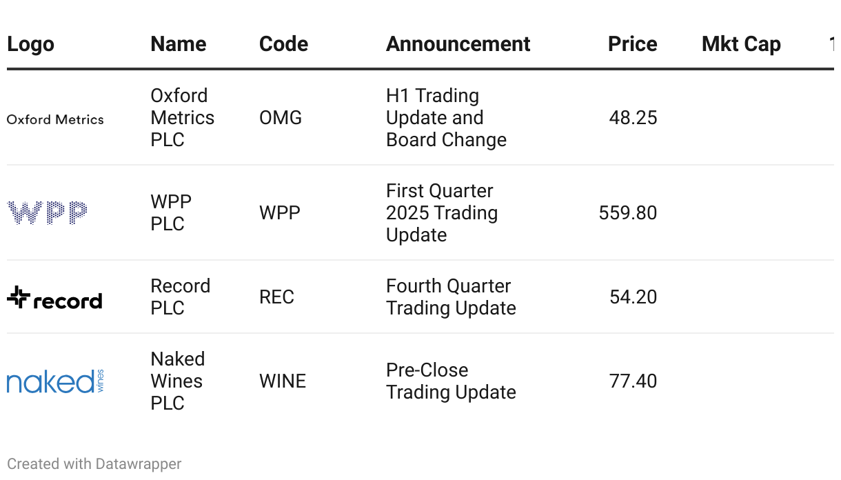
Task: Open the H1 Trading Update and Board Change announcement
Action: pos(446,118)
